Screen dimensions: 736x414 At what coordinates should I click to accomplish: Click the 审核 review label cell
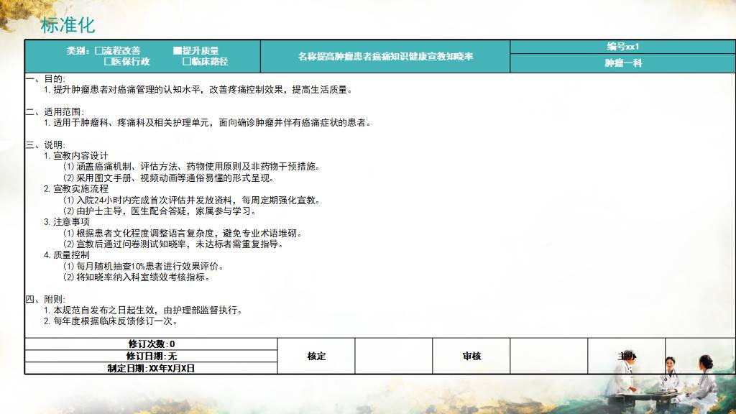tap(471, 356)
